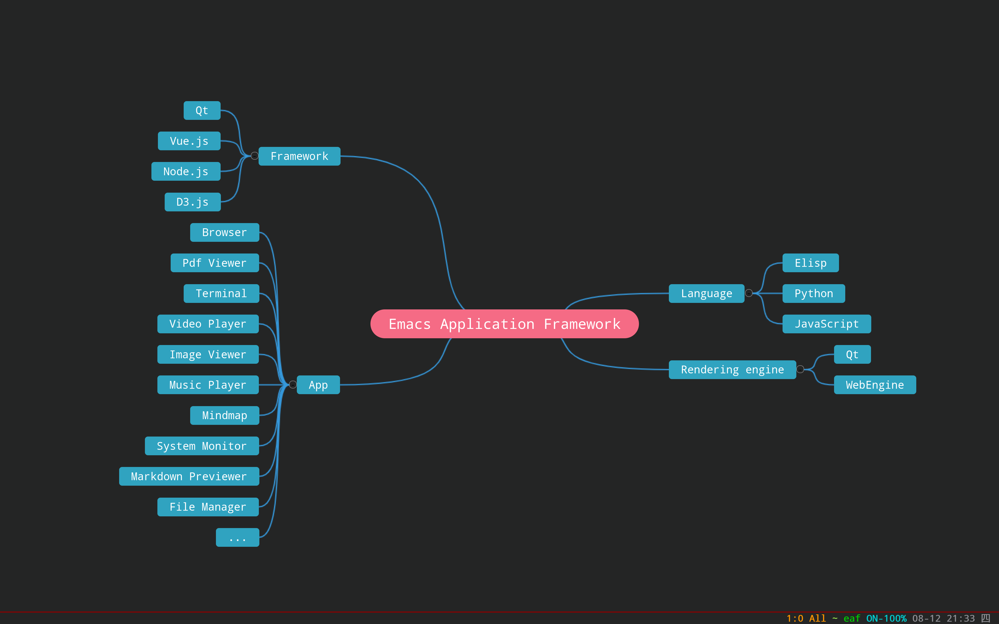This screenshot has width=999, height=624.
Task: Click the eaf mode indicator in status line
Action: [852, 618]
